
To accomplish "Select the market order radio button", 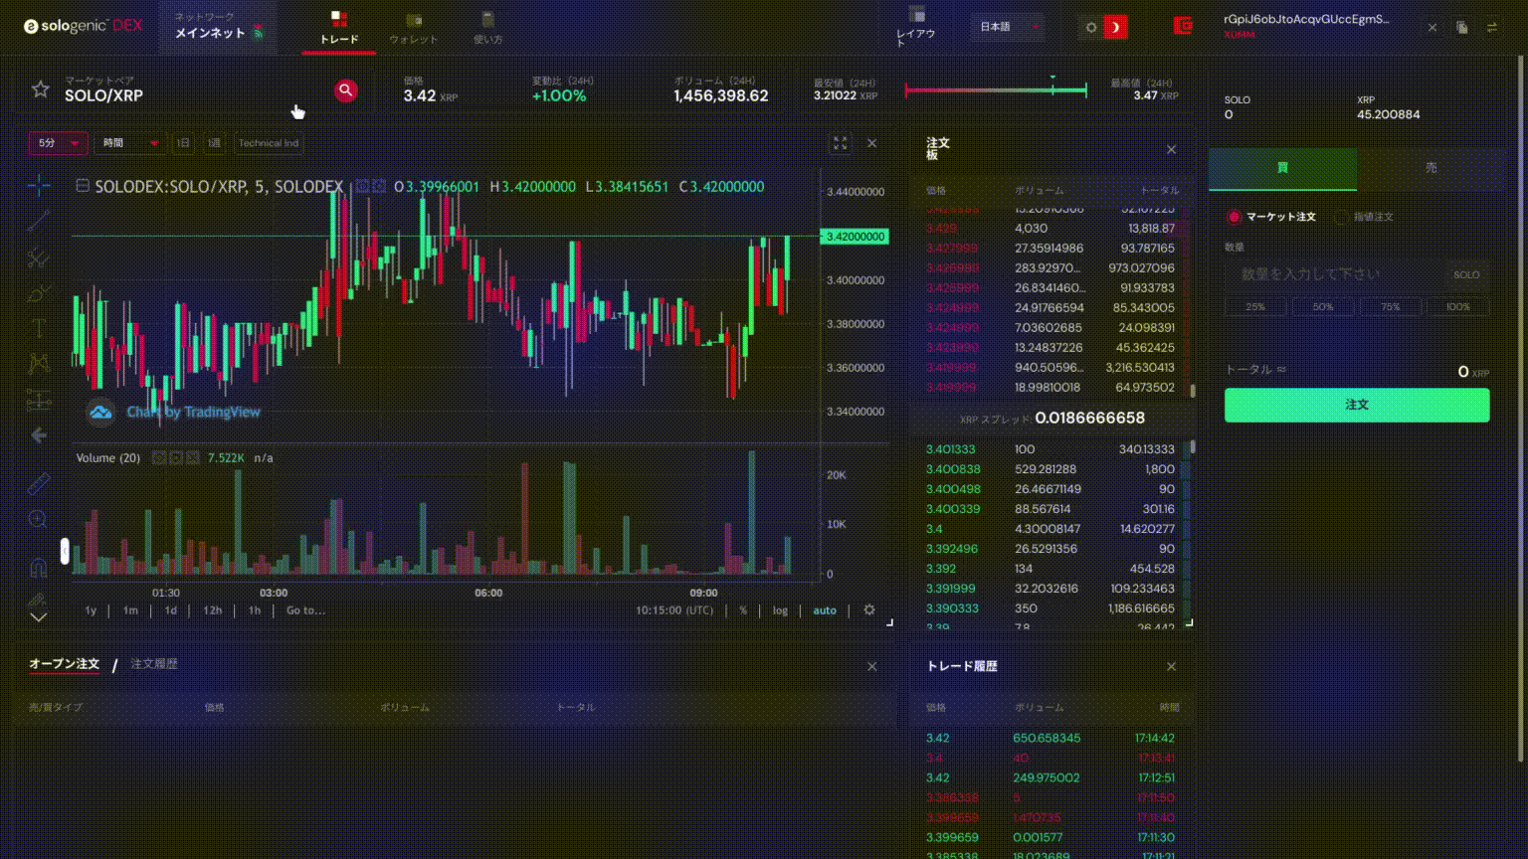I will pos(1235,217).
